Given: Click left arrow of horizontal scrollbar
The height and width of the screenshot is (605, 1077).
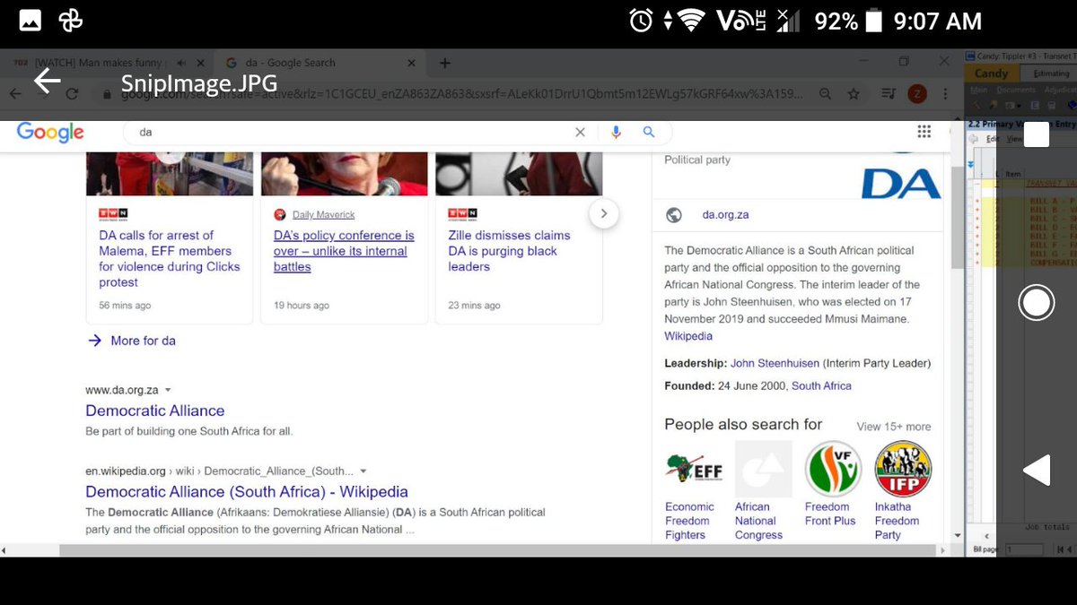Looking at the screenshot, I should pyautogui.click(x=5, y=549).
